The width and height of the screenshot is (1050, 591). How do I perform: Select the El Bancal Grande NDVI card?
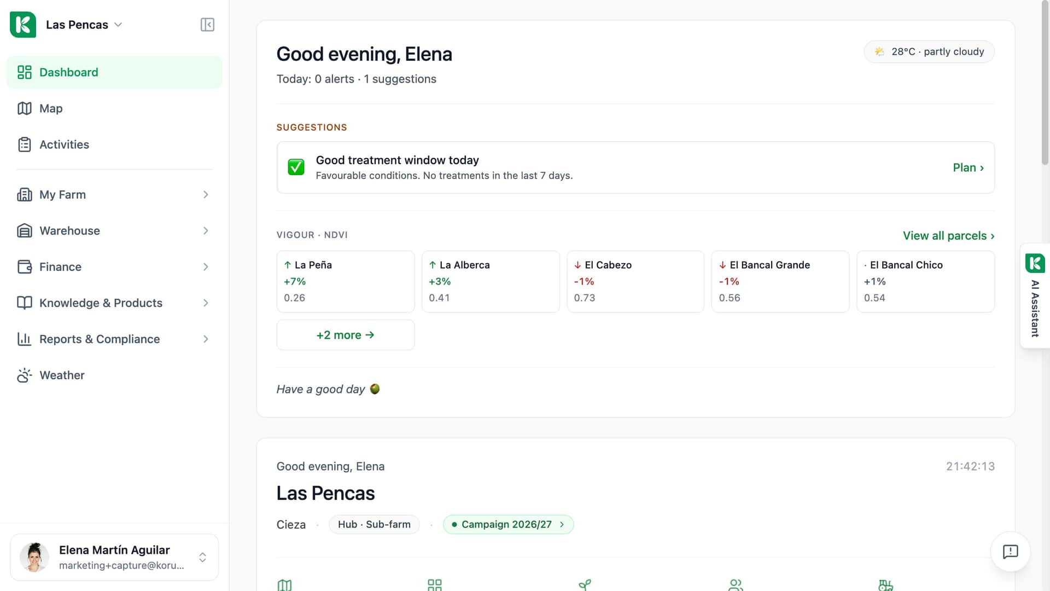[x=780, y=281]
